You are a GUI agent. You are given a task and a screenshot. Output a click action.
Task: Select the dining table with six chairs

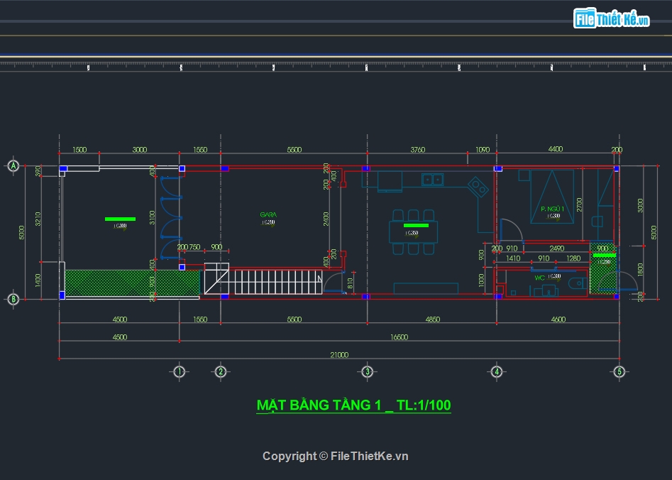click(x=412, y=231)
